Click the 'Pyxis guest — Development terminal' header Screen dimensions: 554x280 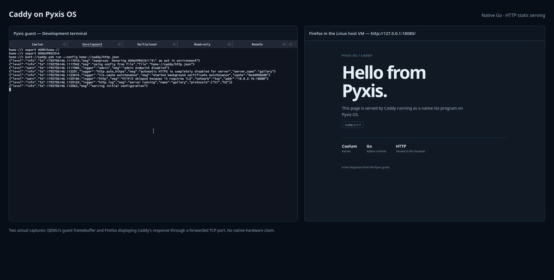[x=50, y=33]
